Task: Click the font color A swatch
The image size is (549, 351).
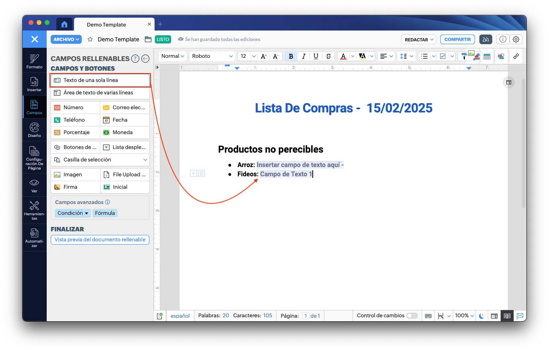Action: click(x=343, y=56)
